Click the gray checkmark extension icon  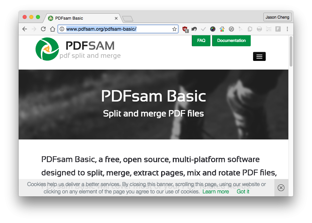[203, 29]
